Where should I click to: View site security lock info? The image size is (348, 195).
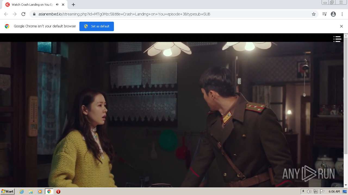pos(34,14)
